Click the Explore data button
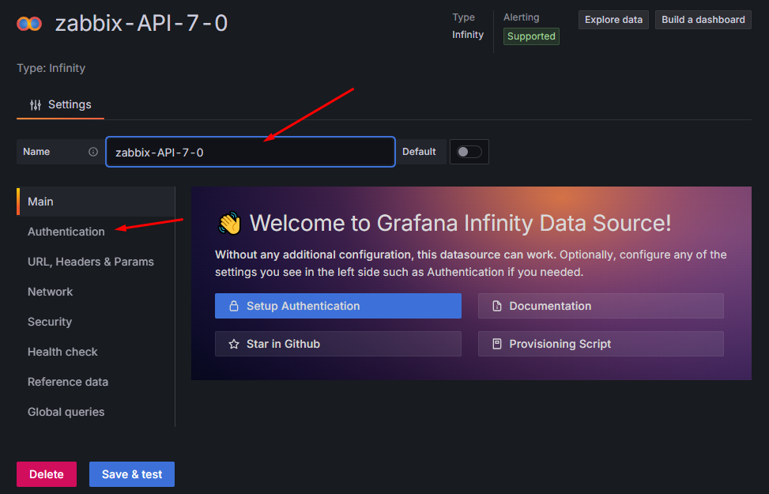769x494 pixels. (x=613, y=20)
